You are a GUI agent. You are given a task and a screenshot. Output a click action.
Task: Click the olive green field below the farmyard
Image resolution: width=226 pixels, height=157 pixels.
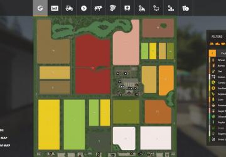(x=126, y=111)
